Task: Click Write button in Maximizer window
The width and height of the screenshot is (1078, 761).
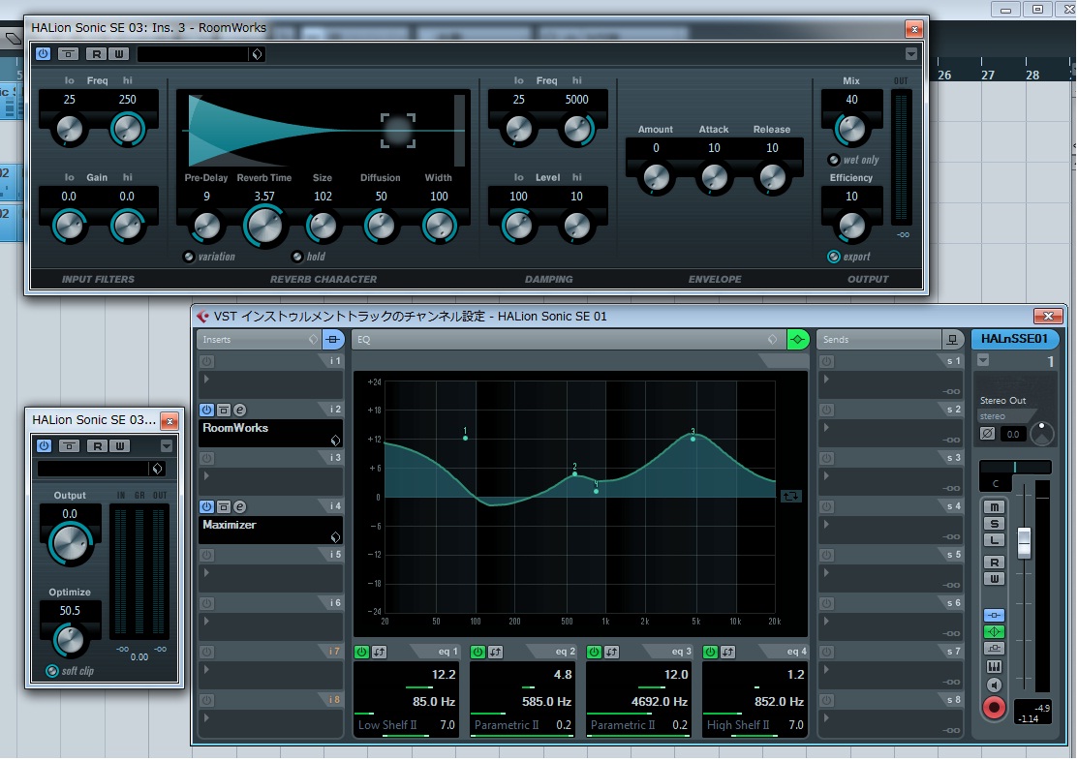Action: tap(120, 445)
